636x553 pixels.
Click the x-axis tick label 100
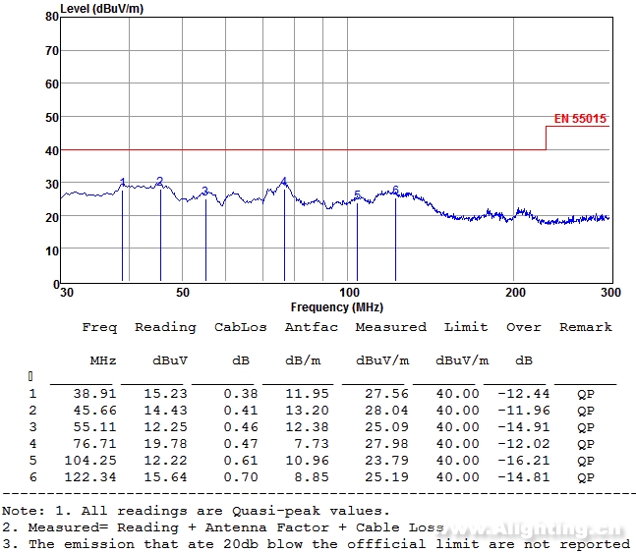tap(349, 293)
